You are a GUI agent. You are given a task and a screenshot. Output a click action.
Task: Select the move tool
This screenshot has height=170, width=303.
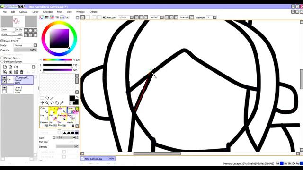point(42,103)
